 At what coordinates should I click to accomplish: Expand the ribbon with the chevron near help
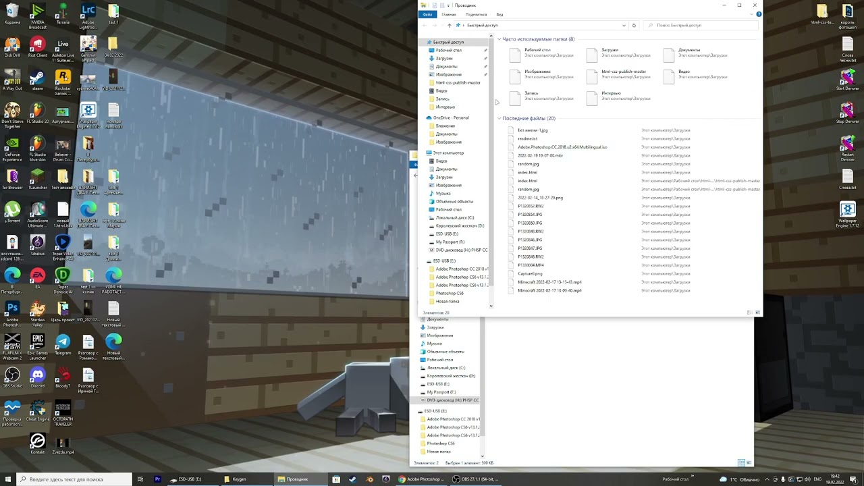coord(751,14)
